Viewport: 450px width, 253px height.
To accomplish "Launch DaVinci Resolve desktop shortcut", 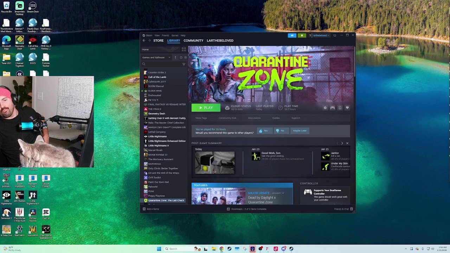I will pos(33,214).
